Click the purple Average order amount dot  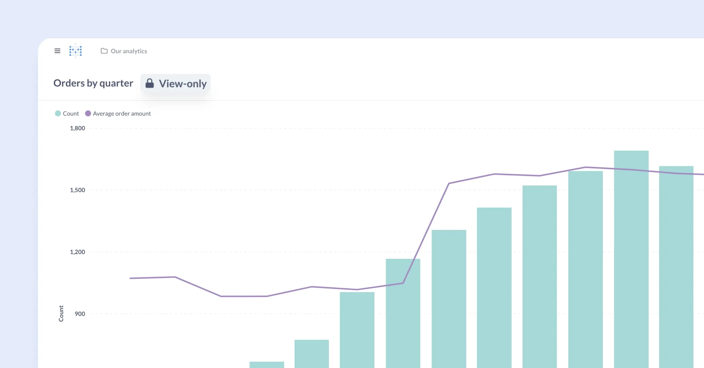88,113
